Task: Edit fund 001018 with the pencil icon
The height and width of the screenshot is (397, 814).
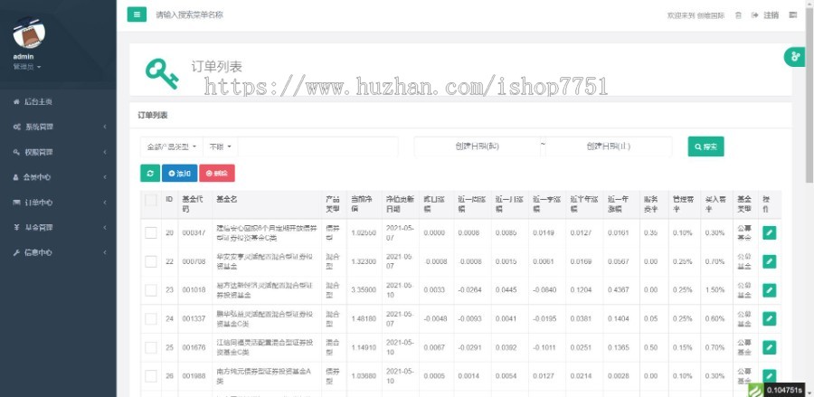Action: [x=770, y=290]
